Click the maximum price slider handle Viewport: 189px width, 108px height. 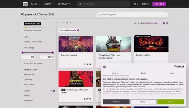(x=53, y=53)
